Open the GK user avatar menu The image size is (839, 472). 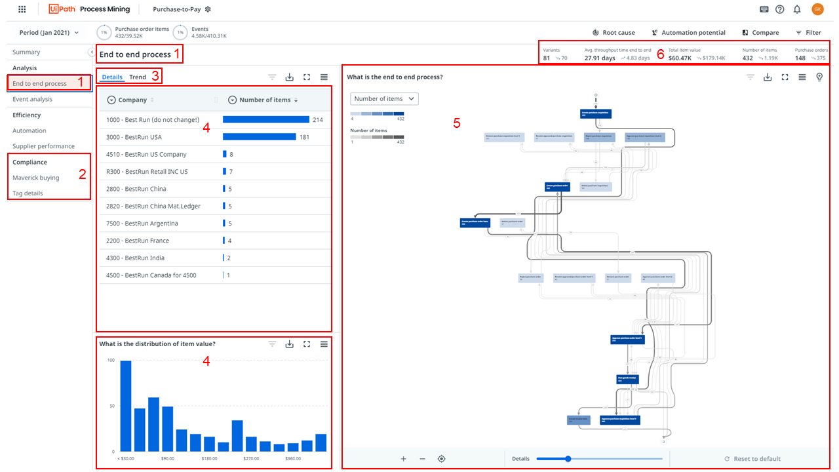point(817,9)
